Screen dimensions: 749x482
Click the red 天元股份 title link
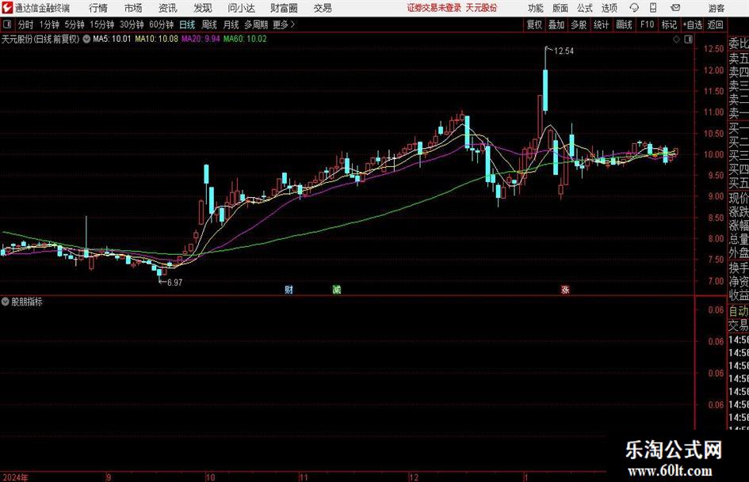click(482, 8)
